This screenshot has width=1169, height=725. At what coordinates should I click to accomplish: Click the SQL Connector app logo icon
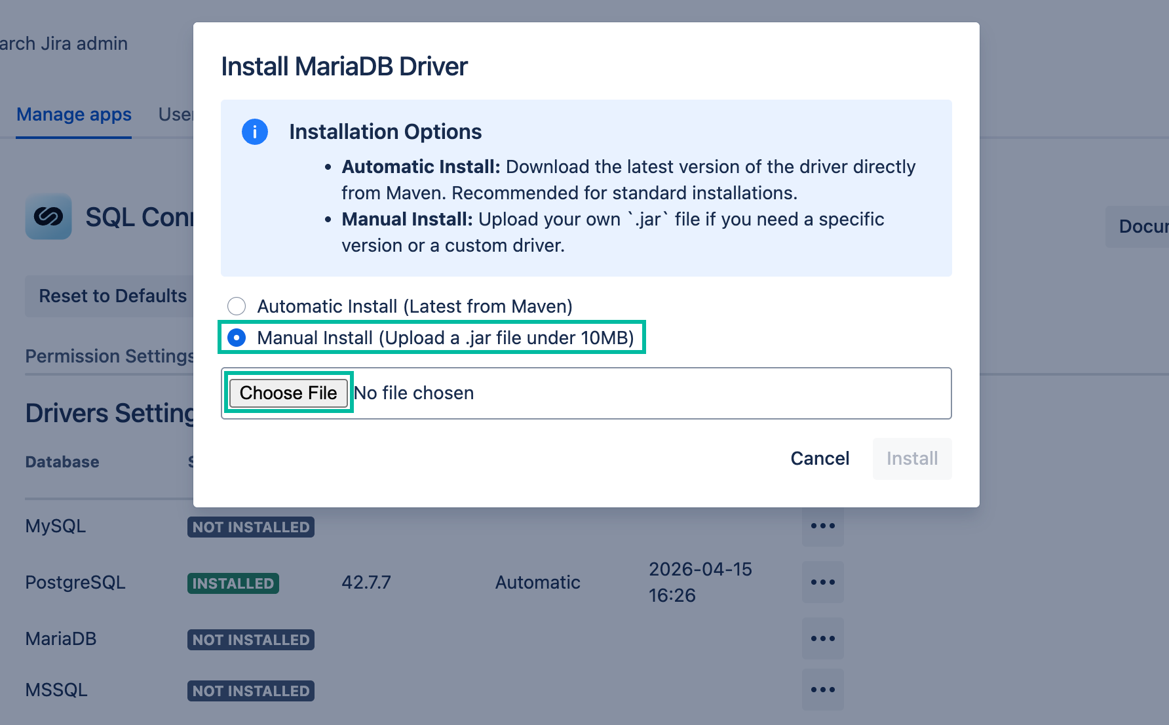click(48, 216)
